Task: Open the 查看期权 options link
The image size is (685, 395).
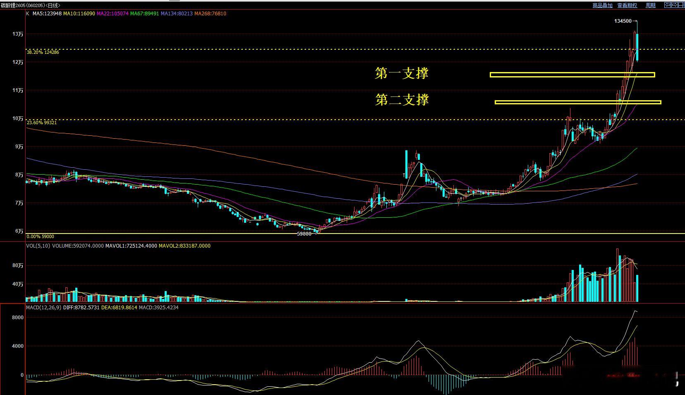Action: click(x=627, y=5)
